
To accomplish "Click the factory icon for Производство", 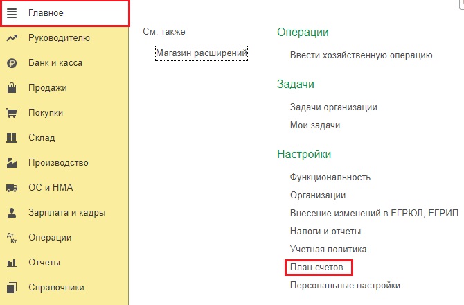I will 12,163.
